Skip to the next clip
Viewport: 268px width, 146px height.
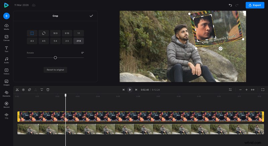coord(136,90)
